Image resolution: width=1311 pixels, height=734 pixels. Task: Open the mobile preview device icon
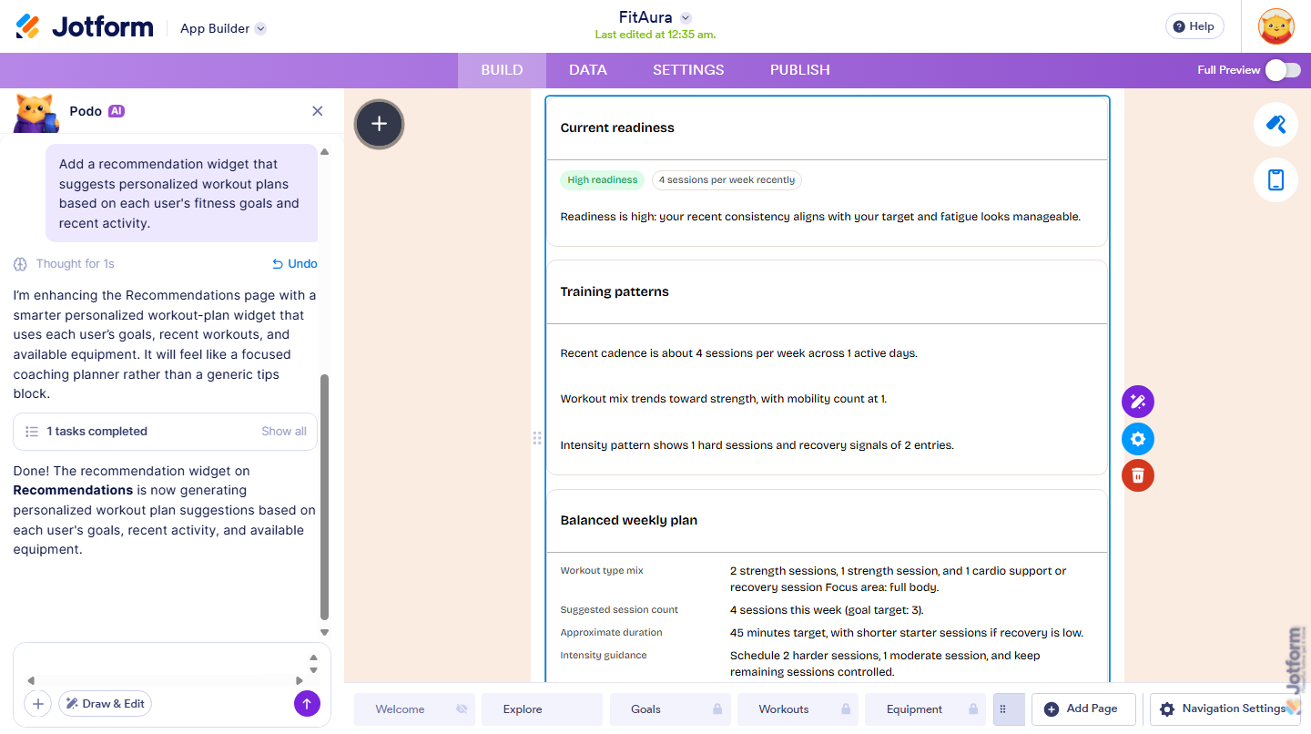1275,180
